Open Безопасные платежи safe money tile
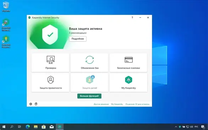 [x=128, y=63]
